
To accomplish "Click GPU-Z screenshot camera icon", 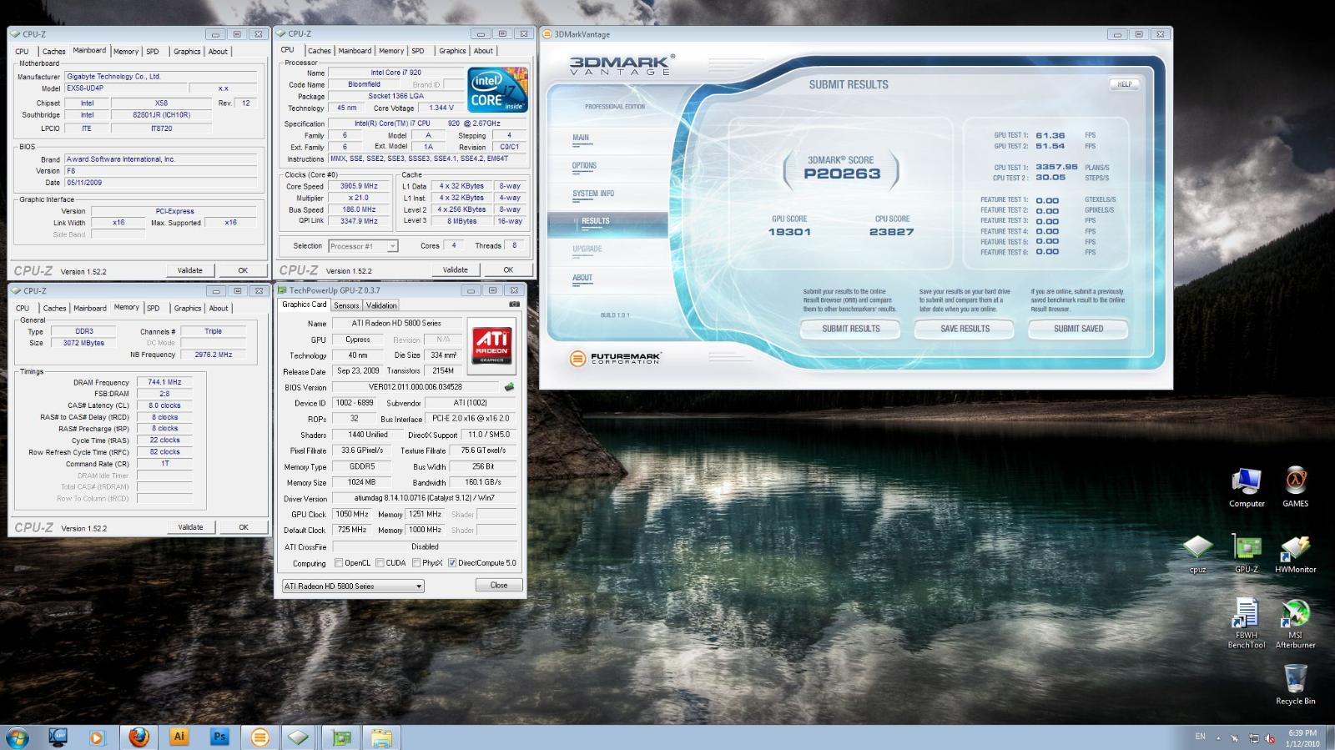I will (514, 305).
